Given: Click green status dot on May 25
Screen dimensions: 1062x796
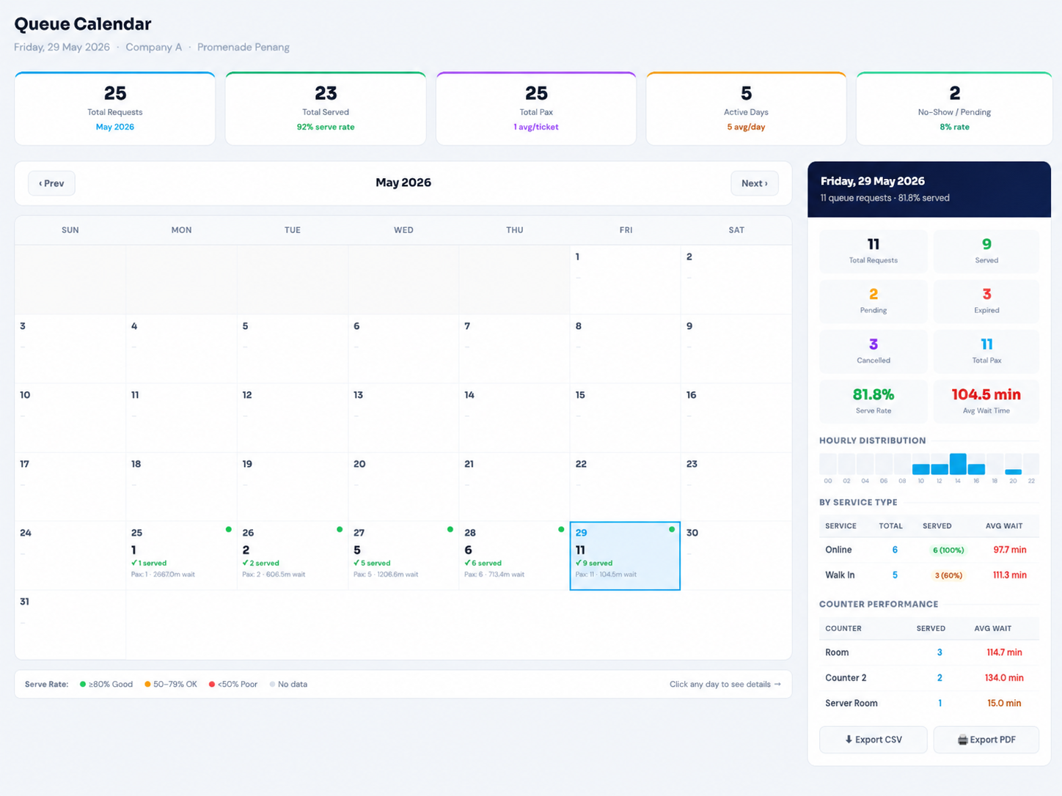Looking at the screenshot, I should (x=229, y=529).
